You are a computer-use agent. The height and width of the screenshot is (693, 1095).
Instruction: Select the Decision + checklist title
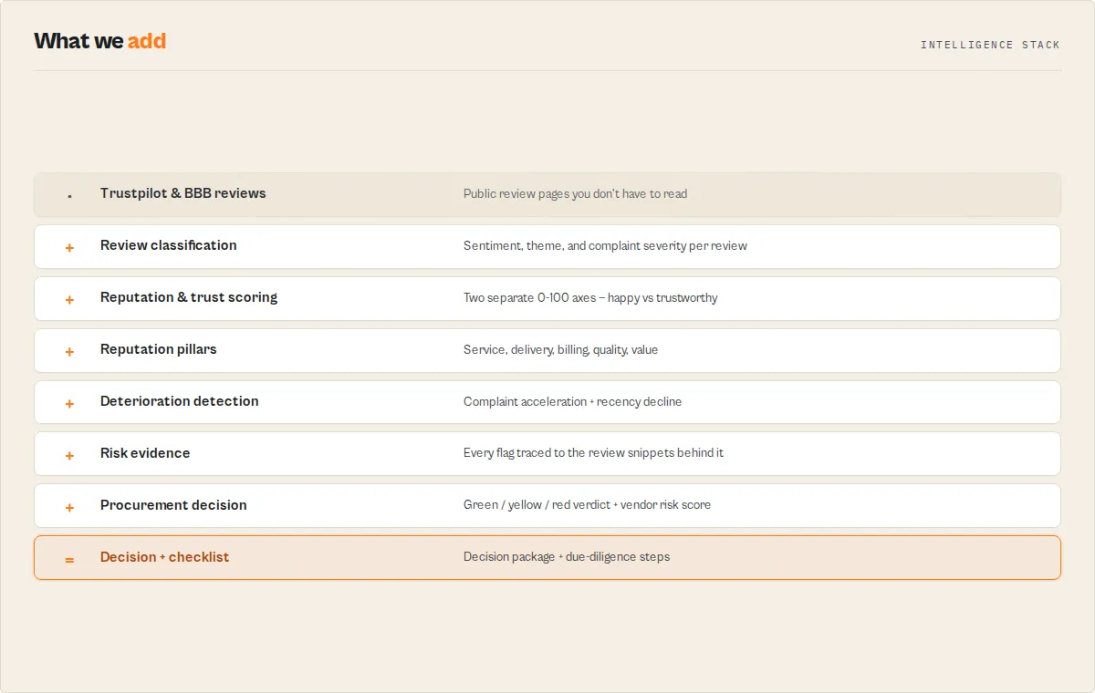coord(165,557)
